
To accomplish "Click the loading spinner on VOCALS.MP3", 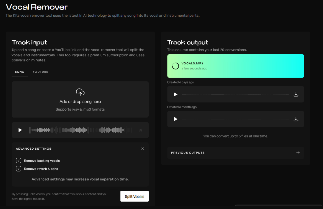I will pos(176,66).
